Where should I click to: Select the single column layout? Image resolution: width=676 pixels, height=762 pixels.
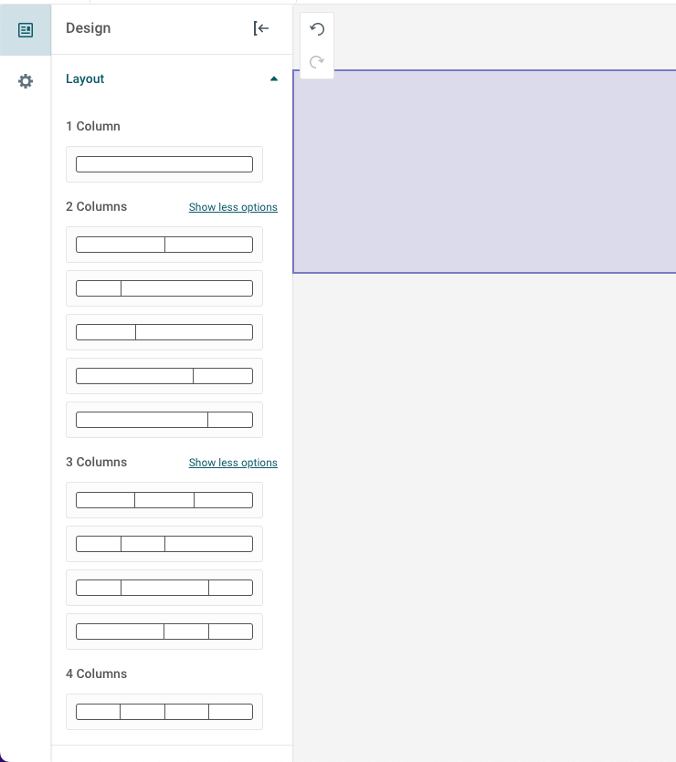(164, 164)
